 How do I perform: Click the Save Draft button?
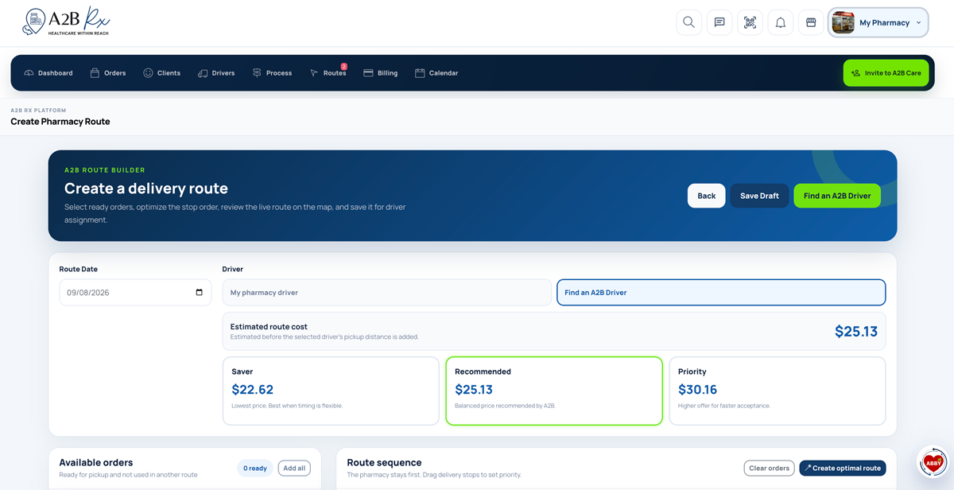click(x=760, y=196)
